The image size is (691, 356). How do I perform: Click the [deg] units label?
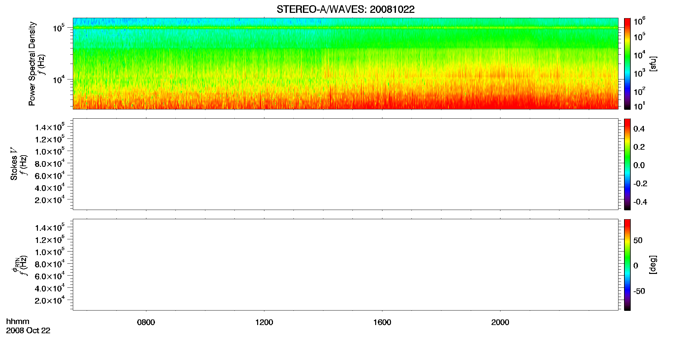(x=653, y=265)
